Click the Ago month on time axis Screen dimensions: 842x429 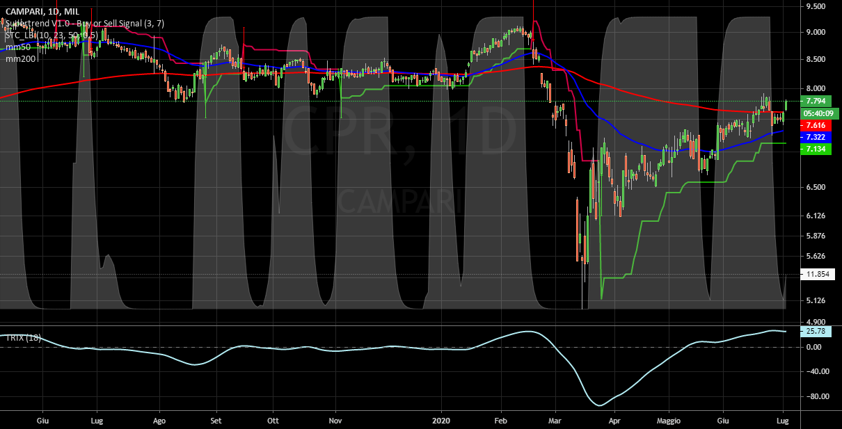click(160, 421)
